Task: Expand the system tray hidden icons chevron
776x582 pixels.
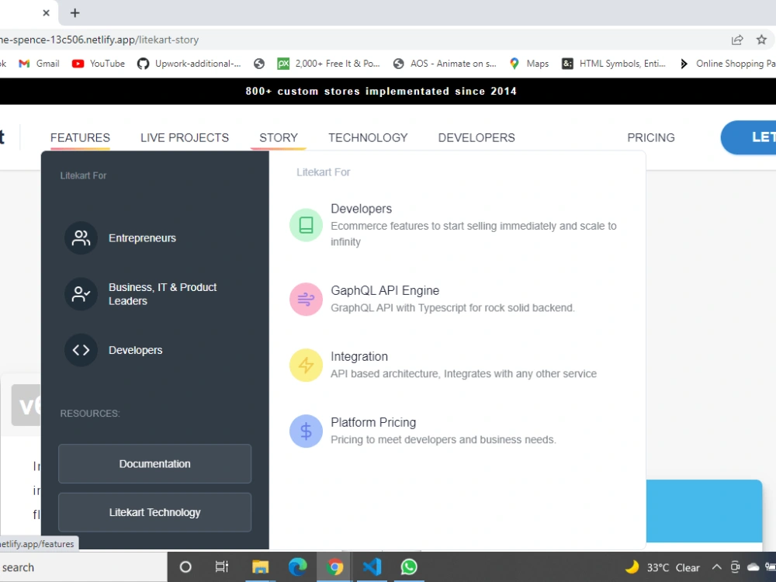Action: 716,567
